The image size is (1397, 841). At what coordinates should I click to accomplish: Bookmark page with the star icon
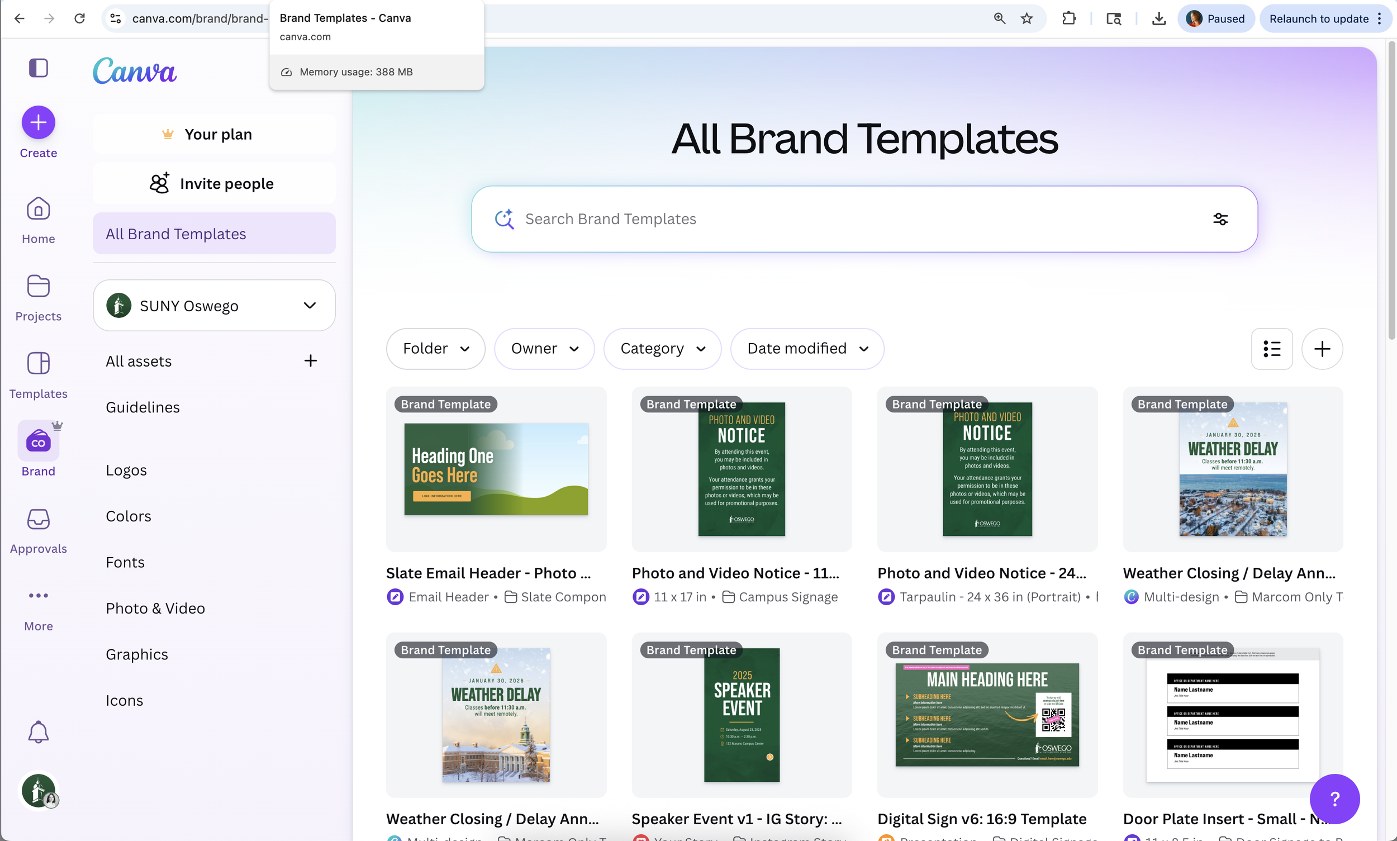coord(1027,18)
